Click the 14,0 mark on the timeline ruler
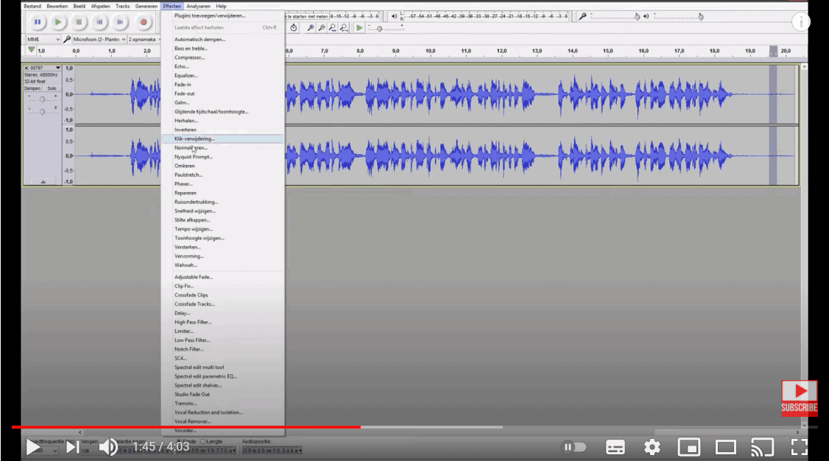Image resolution: width=829 pixels, height=461 pixels. point(572,51)
